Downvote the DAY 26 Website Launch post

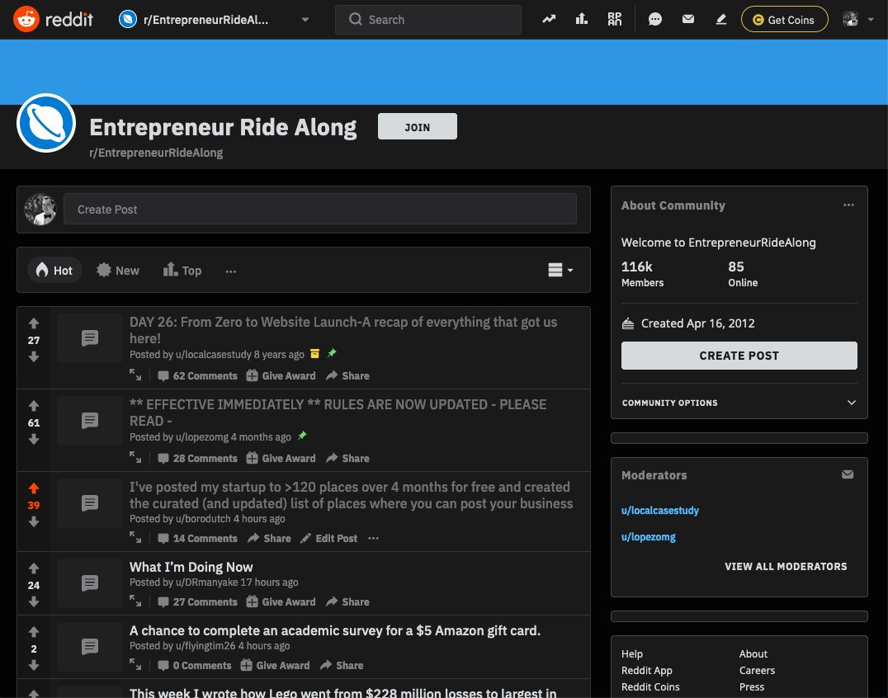coord(34,356)
